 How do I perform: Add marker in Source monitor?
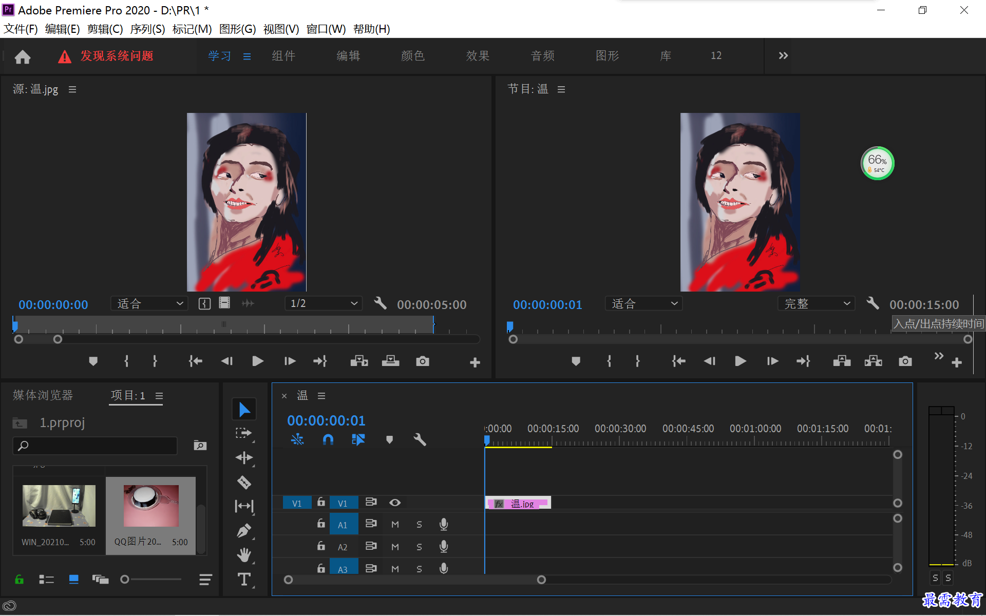point(93,361)
